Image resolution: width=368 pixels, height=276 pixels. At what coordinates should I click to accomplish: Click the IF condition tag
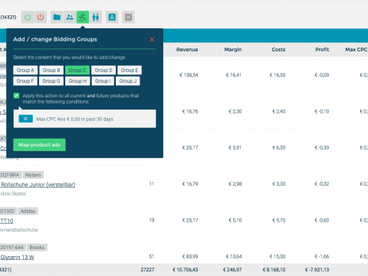tap(26, 119)
